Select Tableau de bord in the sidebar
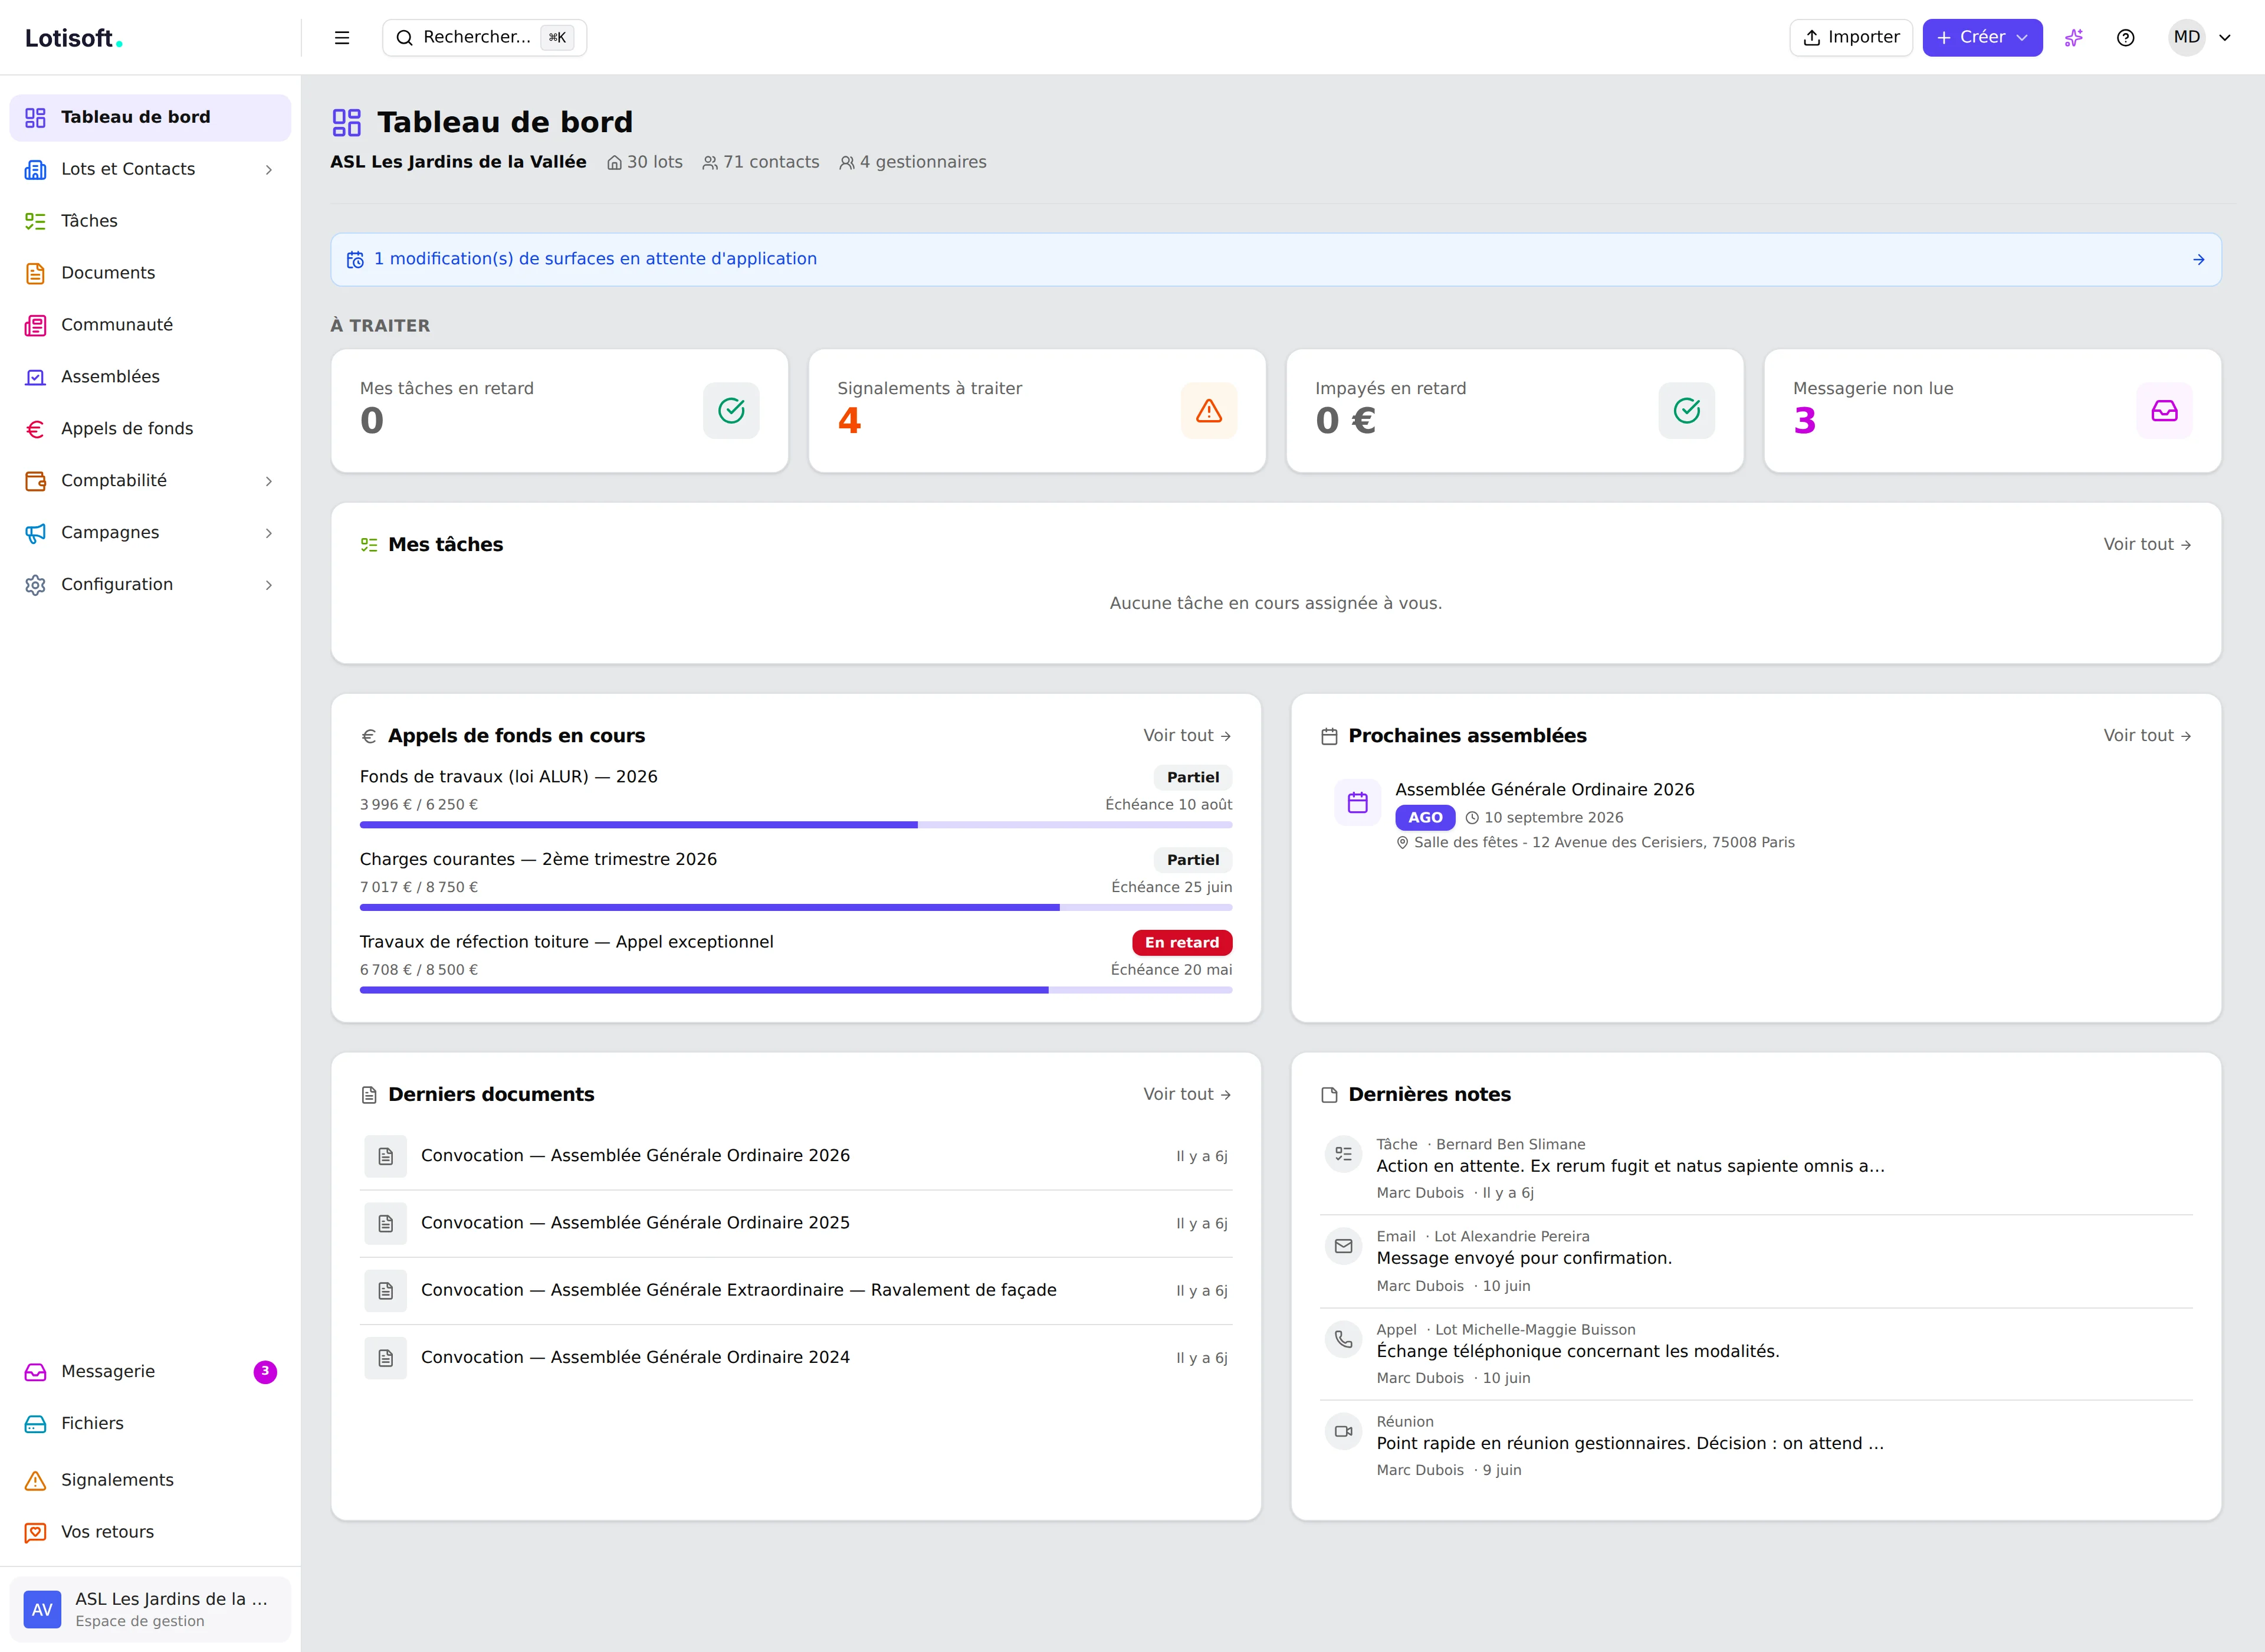2265x1652 pixels. click(x=150, y=118)
